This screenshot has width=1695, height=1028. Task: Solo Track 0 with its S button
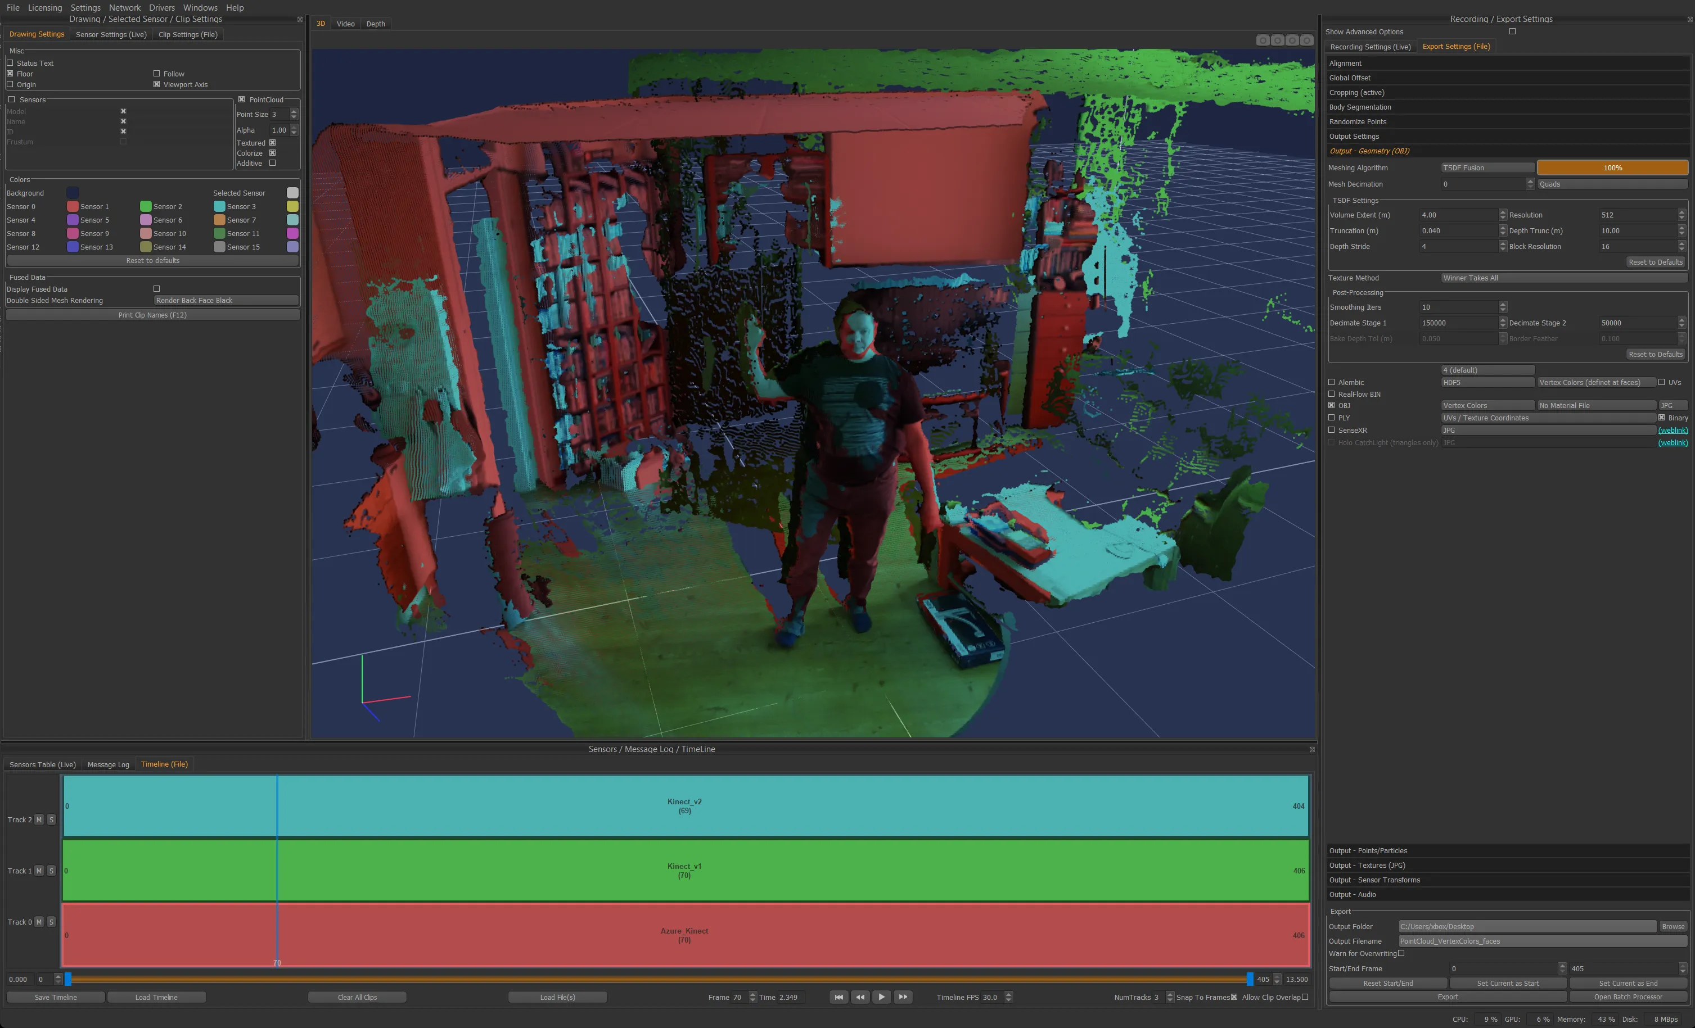point(52,922)
